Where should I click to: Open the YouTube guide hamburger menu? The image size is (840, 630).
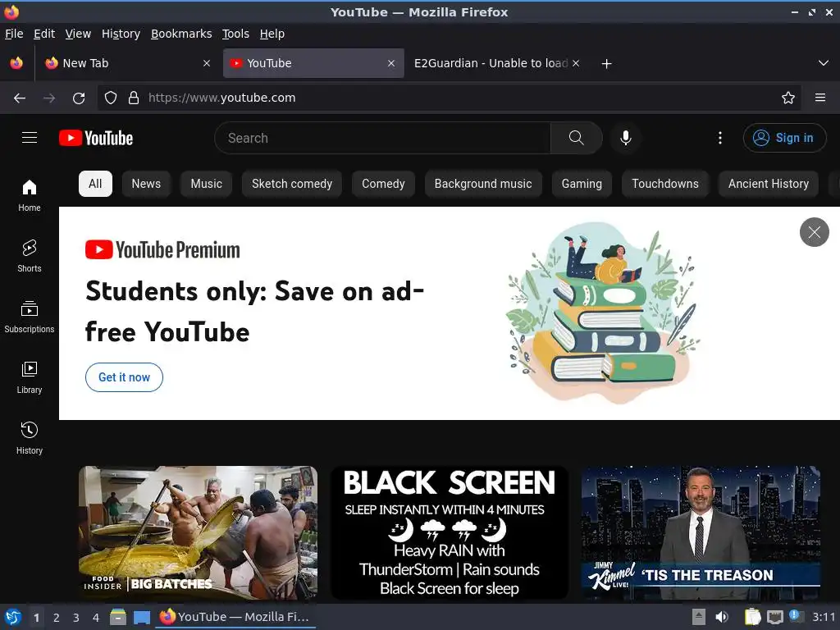point(30,138)
